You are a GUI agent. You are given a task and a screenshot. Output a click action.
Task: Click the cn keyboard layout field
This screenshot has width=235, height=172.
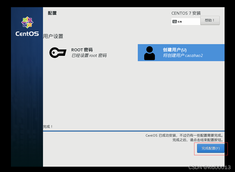(x=186, y=22)
